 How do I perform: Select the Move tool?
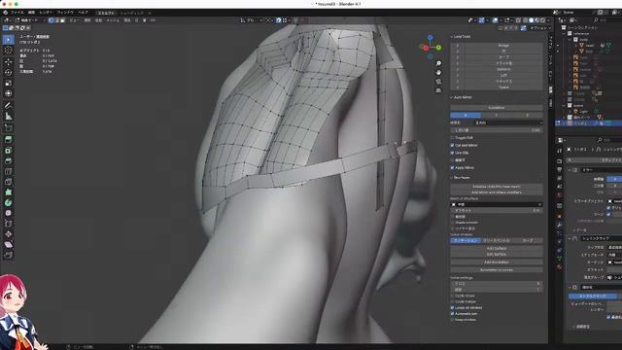9,62
